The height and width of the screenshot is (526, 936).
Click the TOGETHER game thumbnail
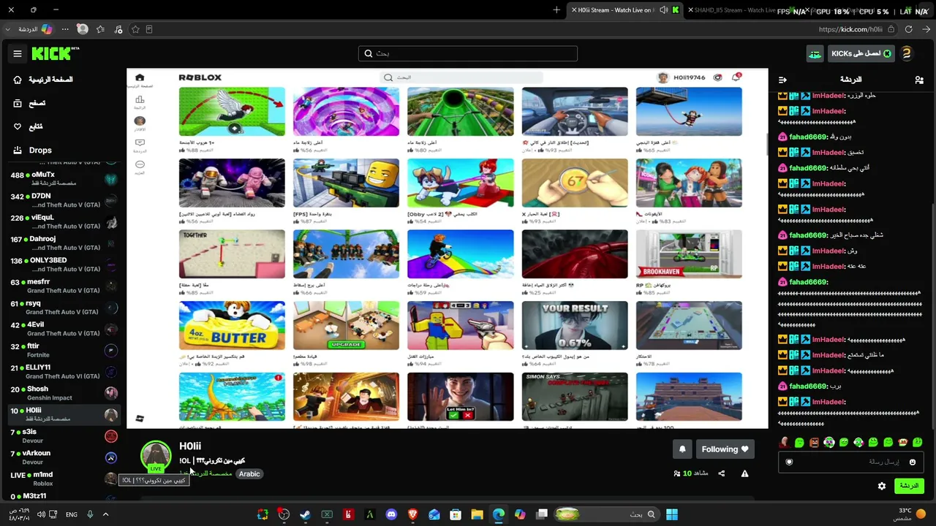232,254
